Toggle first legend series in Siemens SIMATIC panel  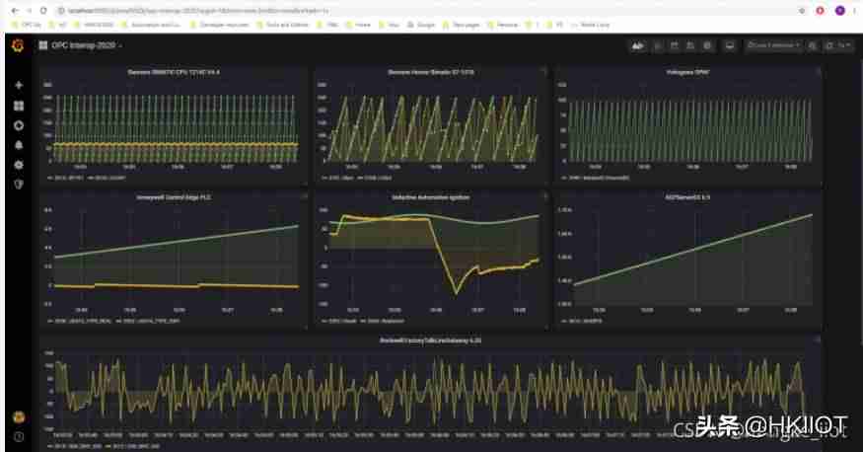[x=65, y=178]
